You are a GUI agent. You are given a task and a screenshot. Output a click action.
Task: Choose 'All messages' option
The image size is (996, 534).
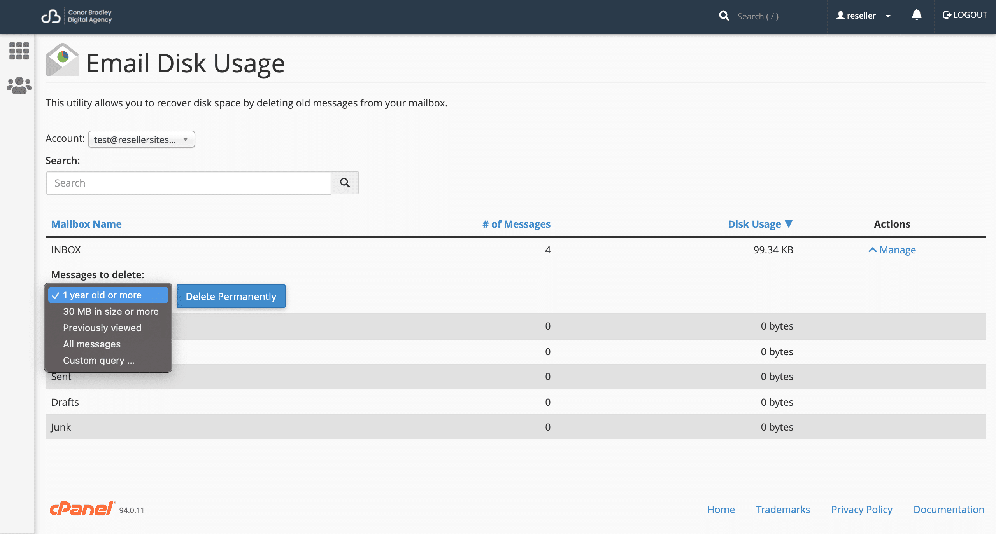pyautogui.click(x=108, y=344)
